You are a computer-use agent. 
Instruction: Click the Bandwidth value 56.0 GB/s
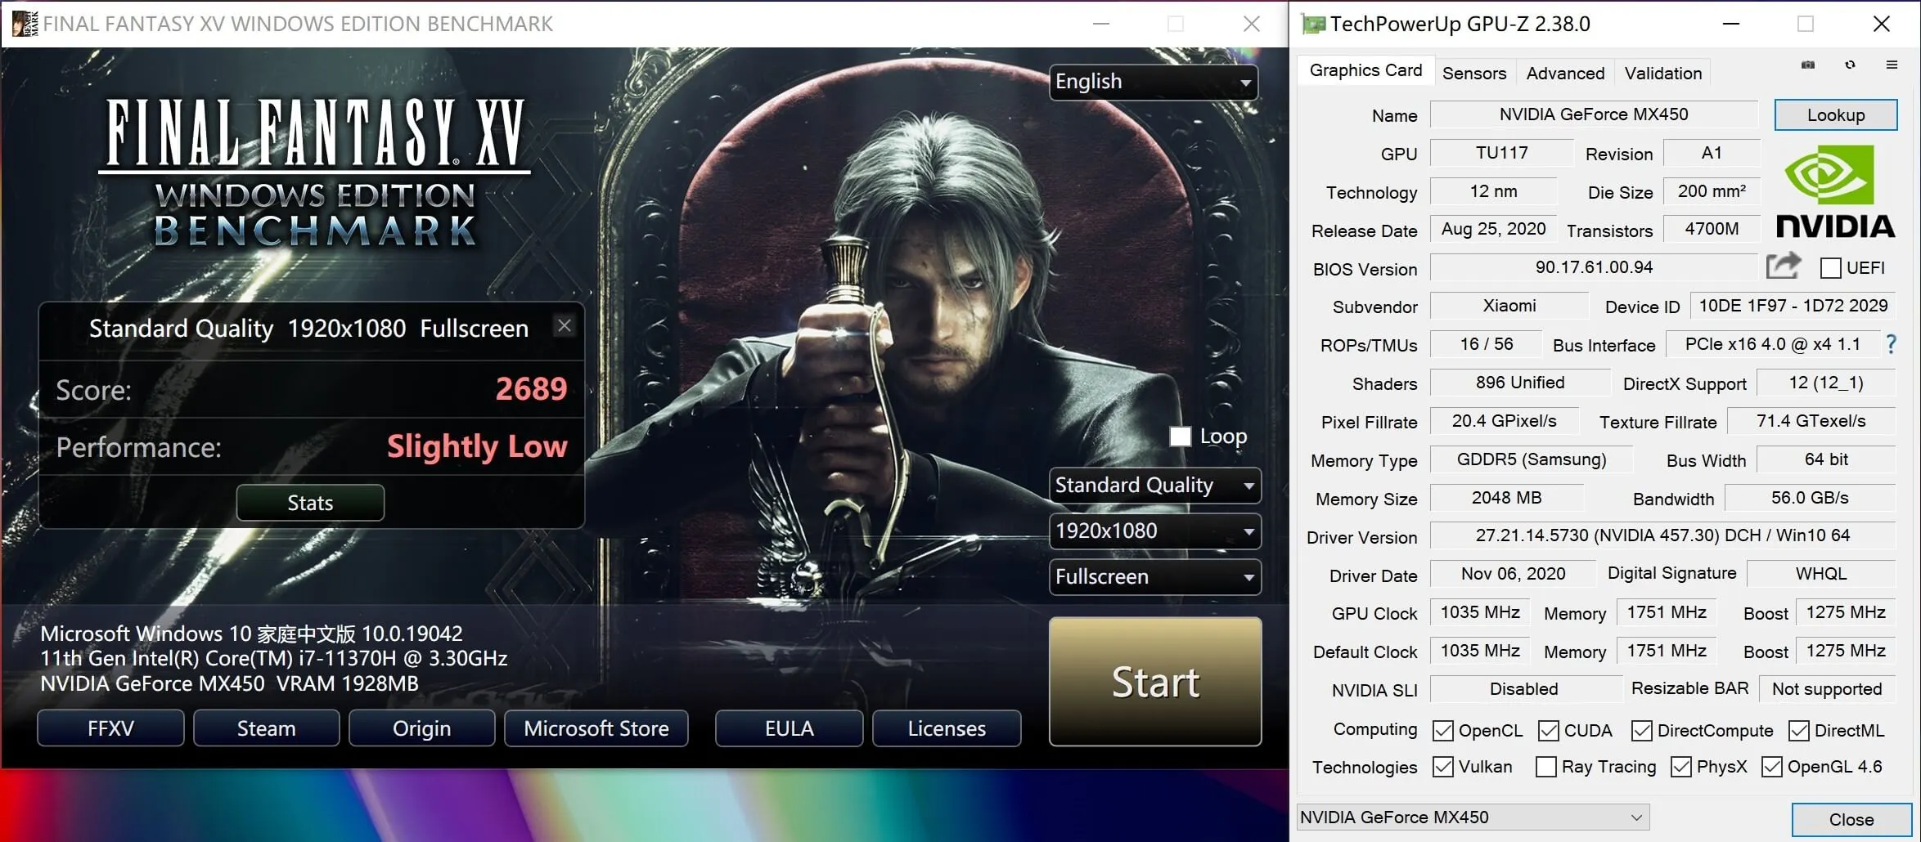1810,498
